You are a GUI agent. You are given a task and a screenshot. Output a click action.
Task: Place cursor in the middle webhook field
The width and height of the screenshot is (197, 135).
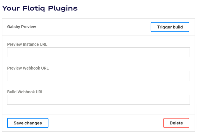pos(98,76)
